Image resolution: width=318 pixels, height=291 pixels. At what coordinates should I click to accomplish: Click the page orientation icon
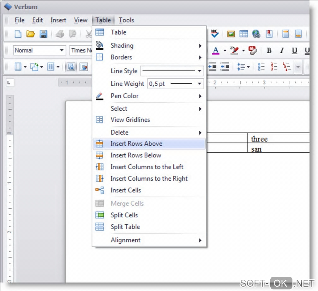point(34,66)
